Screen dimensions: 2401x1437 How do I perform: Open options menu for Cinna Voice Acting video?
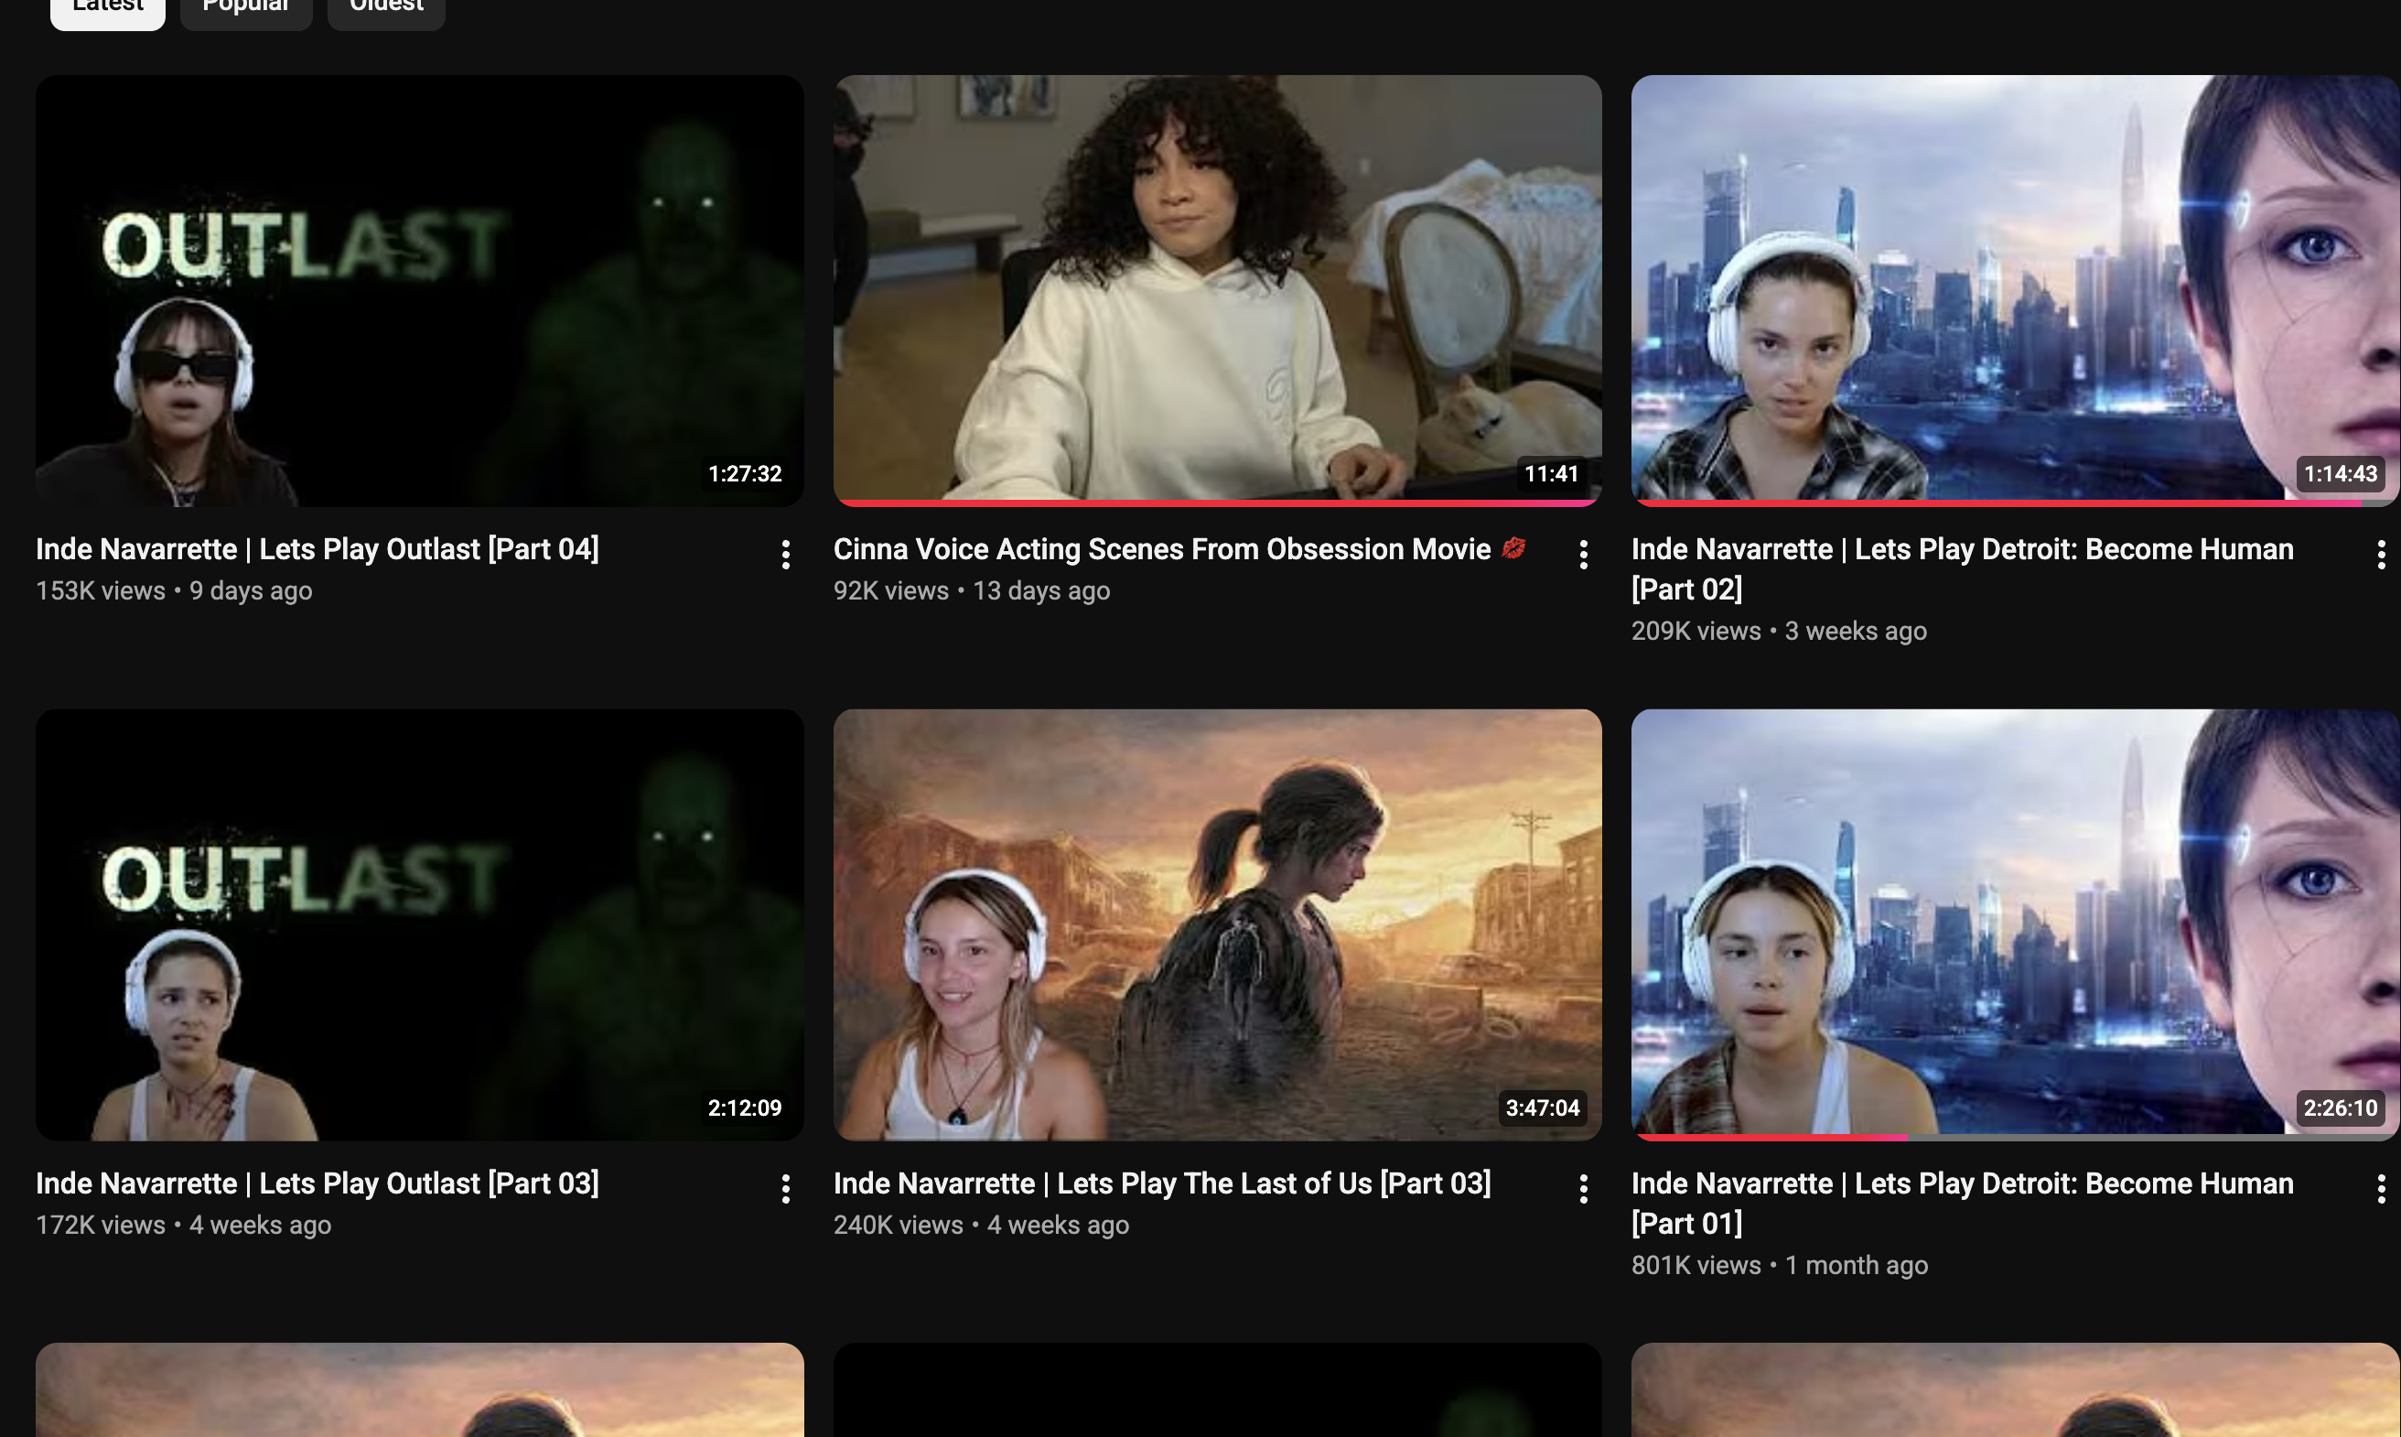coord(1583,555)
